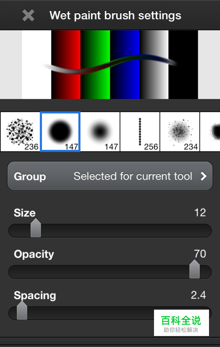Select the speckled dots brush labeled 236
The height and width of the screenshot is (347, 220).
20,131
